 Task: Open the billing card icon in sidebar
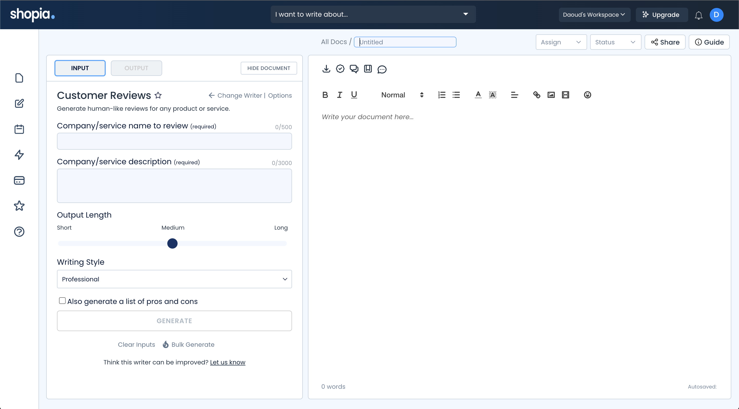coord(19,180)
